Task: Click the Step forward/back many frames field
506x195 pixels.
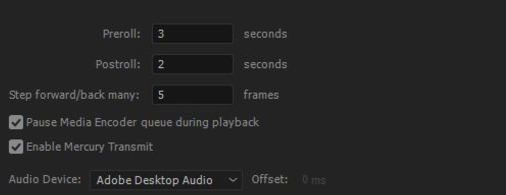Action: point(192,95)
